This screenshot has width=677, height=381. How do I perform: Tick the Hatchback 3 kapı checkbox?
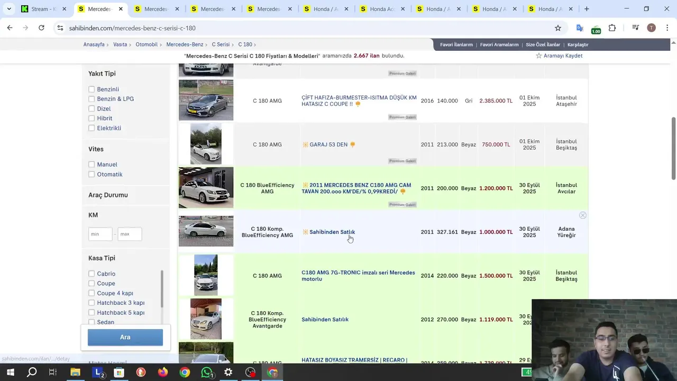[92, 303]
